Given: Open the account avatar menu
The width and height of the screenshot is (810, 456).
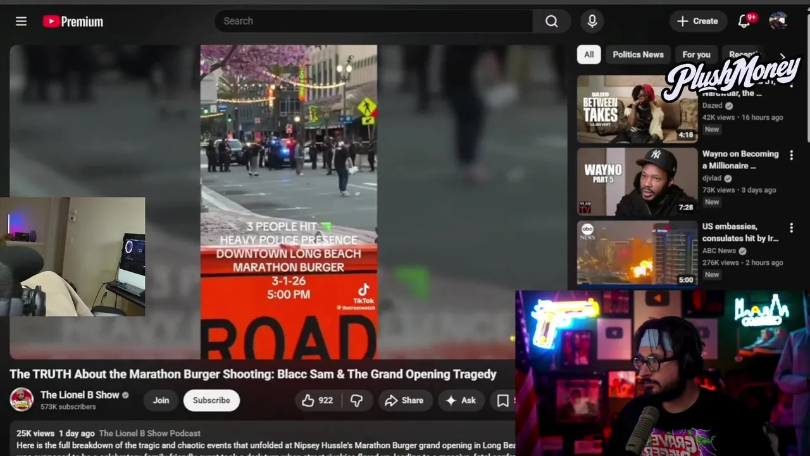Looking at the screenshot, I should (778, 21).
